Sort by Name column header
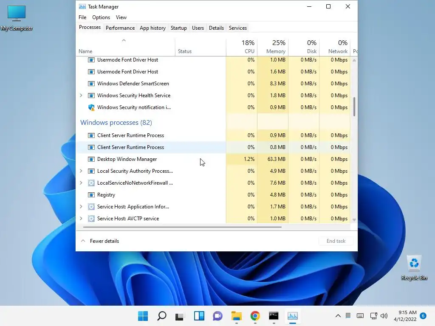 pos(125,47)
